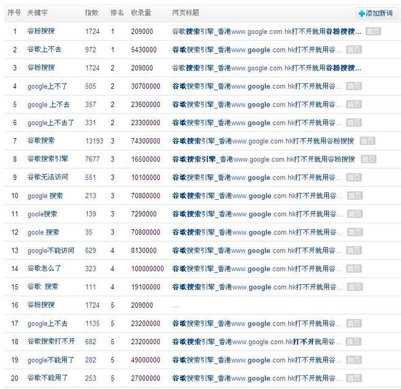401x389 pixels.
Task: Click the 指数 column header
Action: click(91, 12)
